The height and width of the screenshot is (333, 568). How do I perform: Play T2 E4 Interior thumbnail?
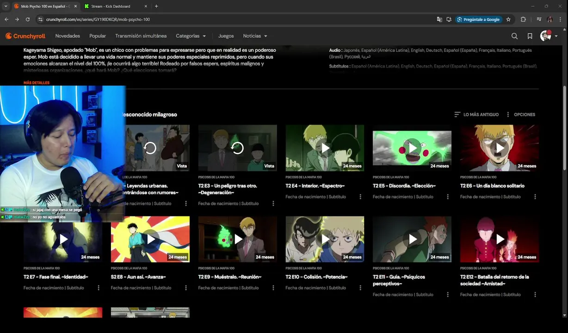pos(325,148)
